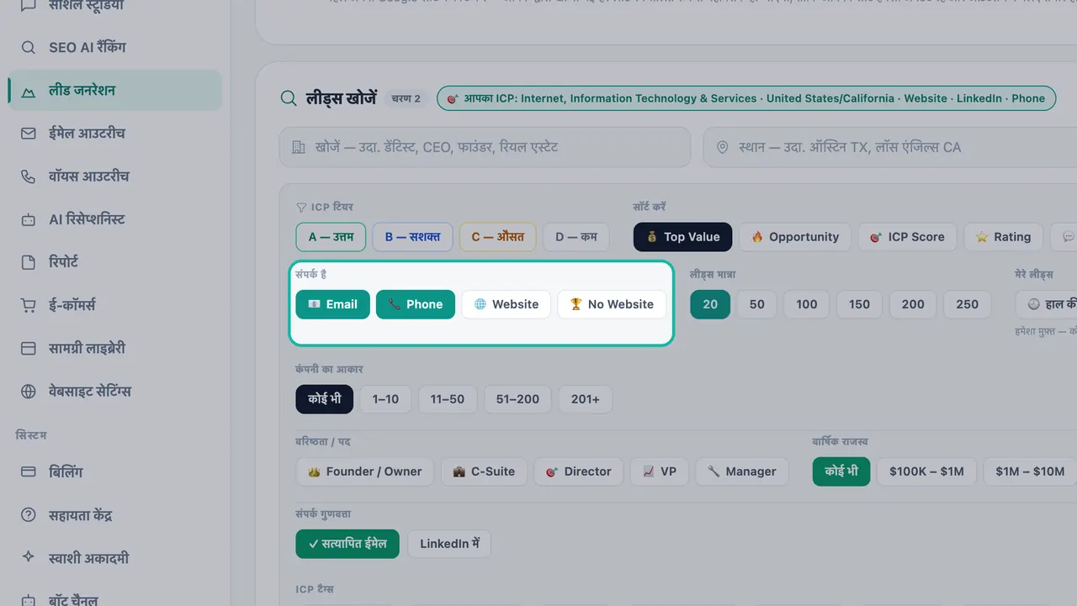Sort leads by Rating
Viewport: 1077px width, 606px height.
pyautogui.click(x=1003, y=237)
